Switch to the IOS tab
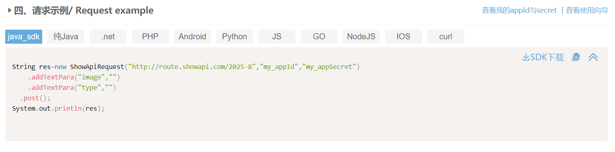This screenshot has height=152, width=615. [404, 36]
